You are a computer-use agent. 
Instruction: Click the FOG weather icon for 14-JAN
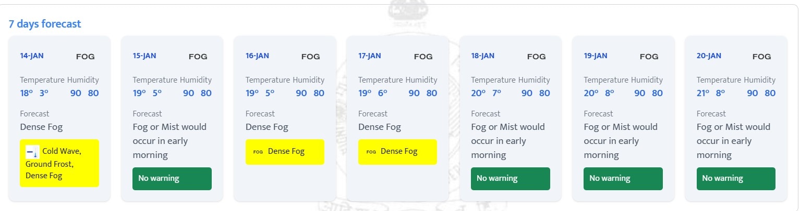[x=86, y=57]
